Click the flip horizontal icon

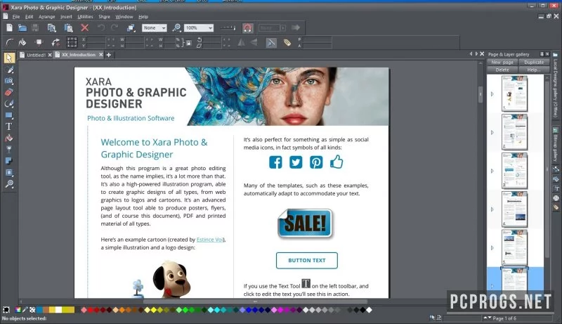[241, 43]
